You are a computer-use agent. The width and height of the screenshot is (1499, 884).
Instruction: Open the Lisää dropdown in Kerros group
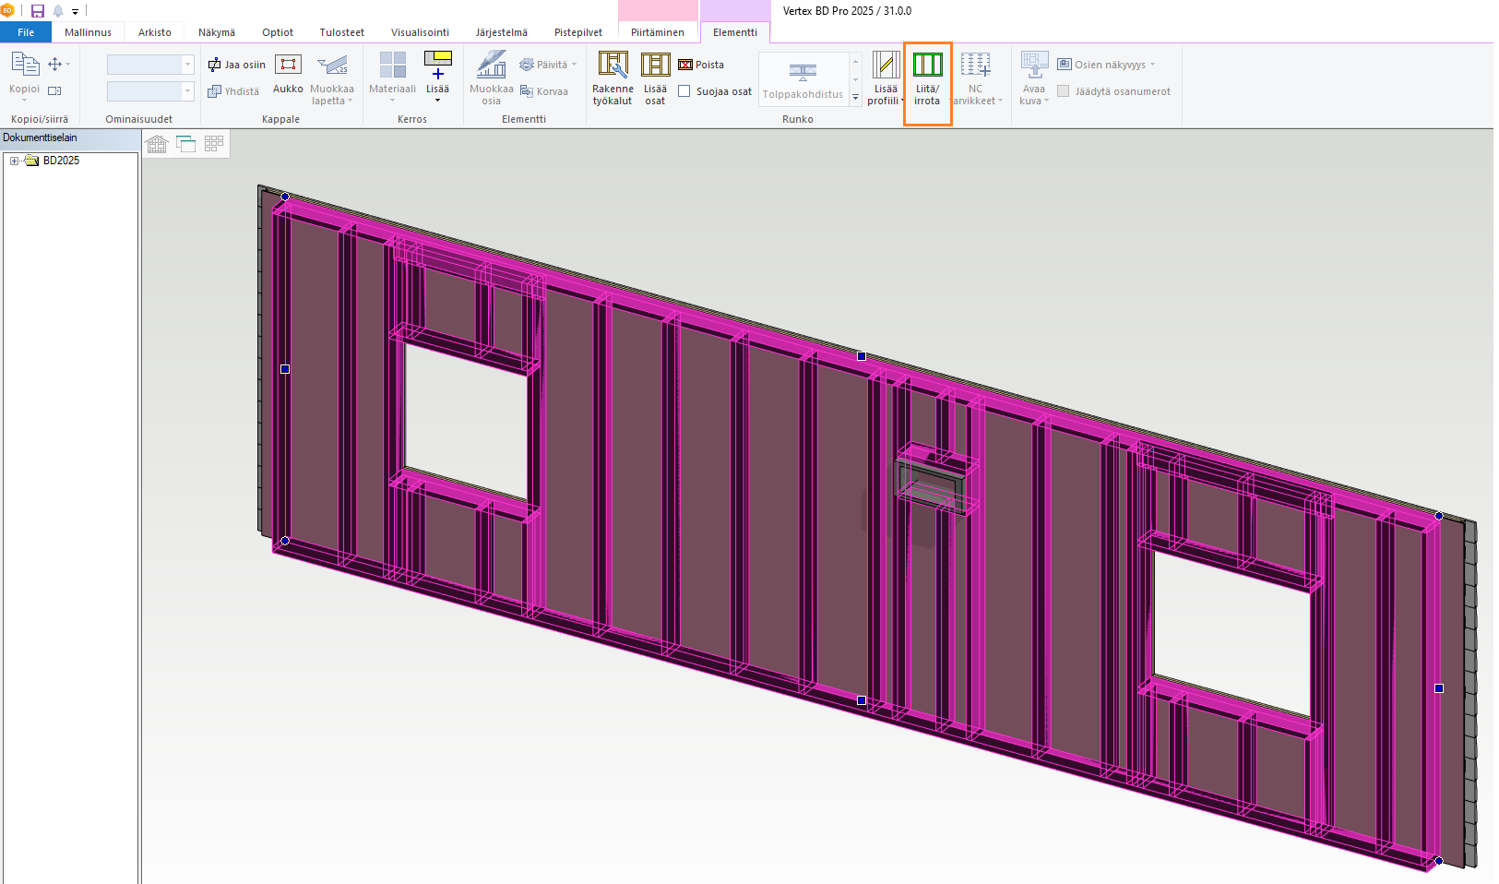pos(437,100)
